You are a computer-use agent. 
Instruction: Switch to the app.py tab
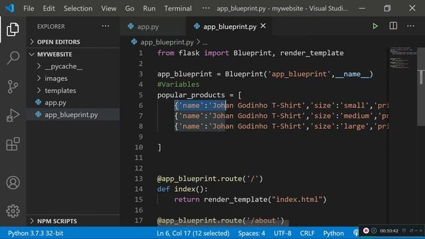[x=153, y=27]
